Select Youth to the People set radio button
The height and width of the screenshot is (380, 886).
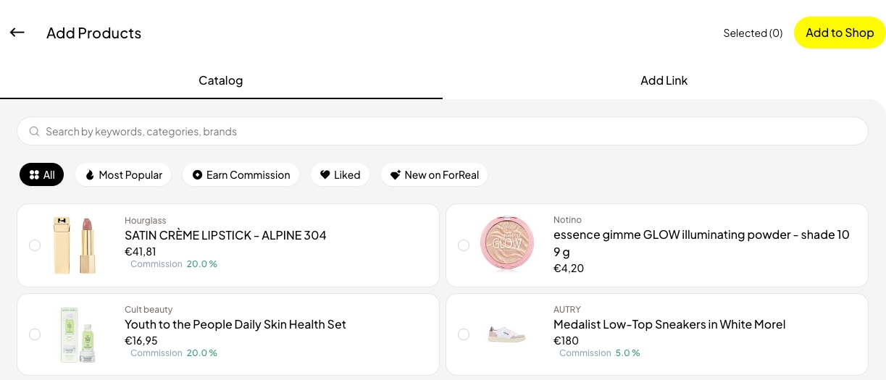coord(35,334)
